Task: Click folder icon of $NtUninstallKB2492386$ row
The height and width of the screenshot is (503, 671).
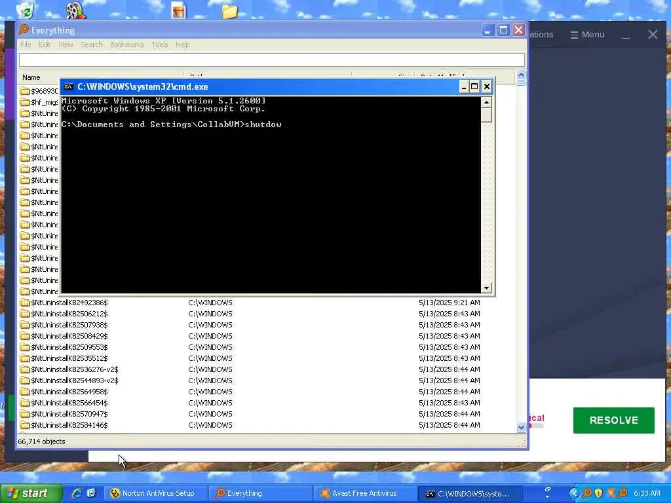Action: 25,303
